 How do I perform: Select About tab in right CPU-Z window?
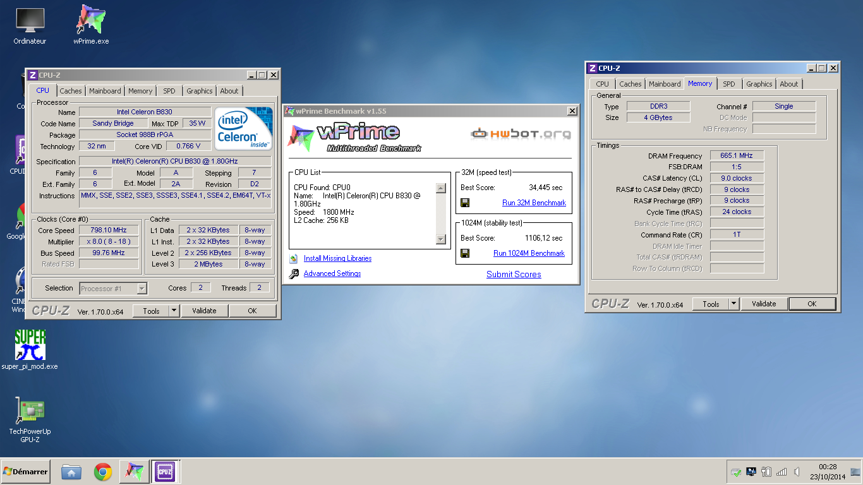(789, 84)
